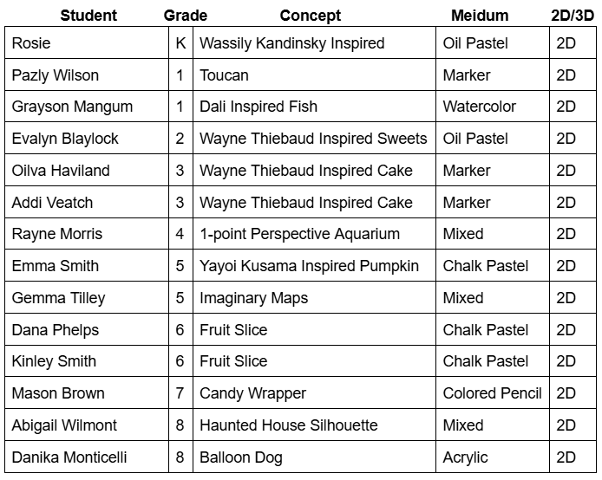
Task: Click the Grade column header
Action: [x=185, y=16]
